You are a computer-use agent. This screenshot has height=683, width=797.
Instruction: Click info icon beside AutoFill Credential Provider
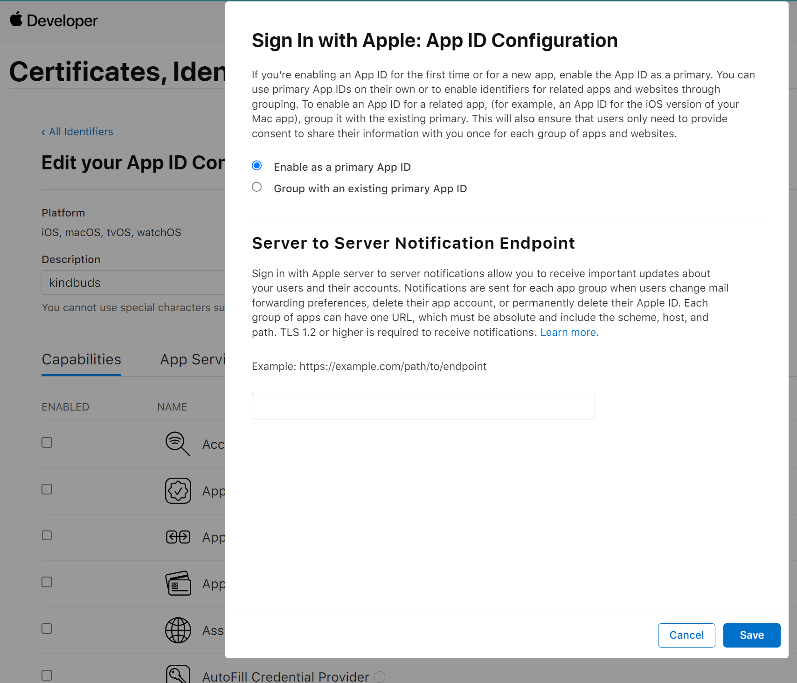tap(380, 676)
